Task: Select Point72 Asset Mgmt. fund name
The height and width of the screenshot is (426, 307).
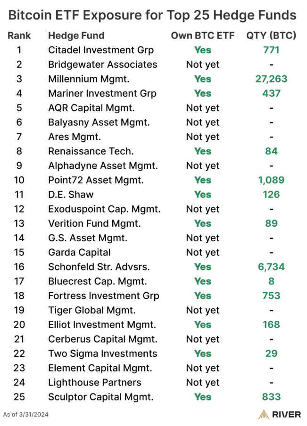Action: [96, 180]
